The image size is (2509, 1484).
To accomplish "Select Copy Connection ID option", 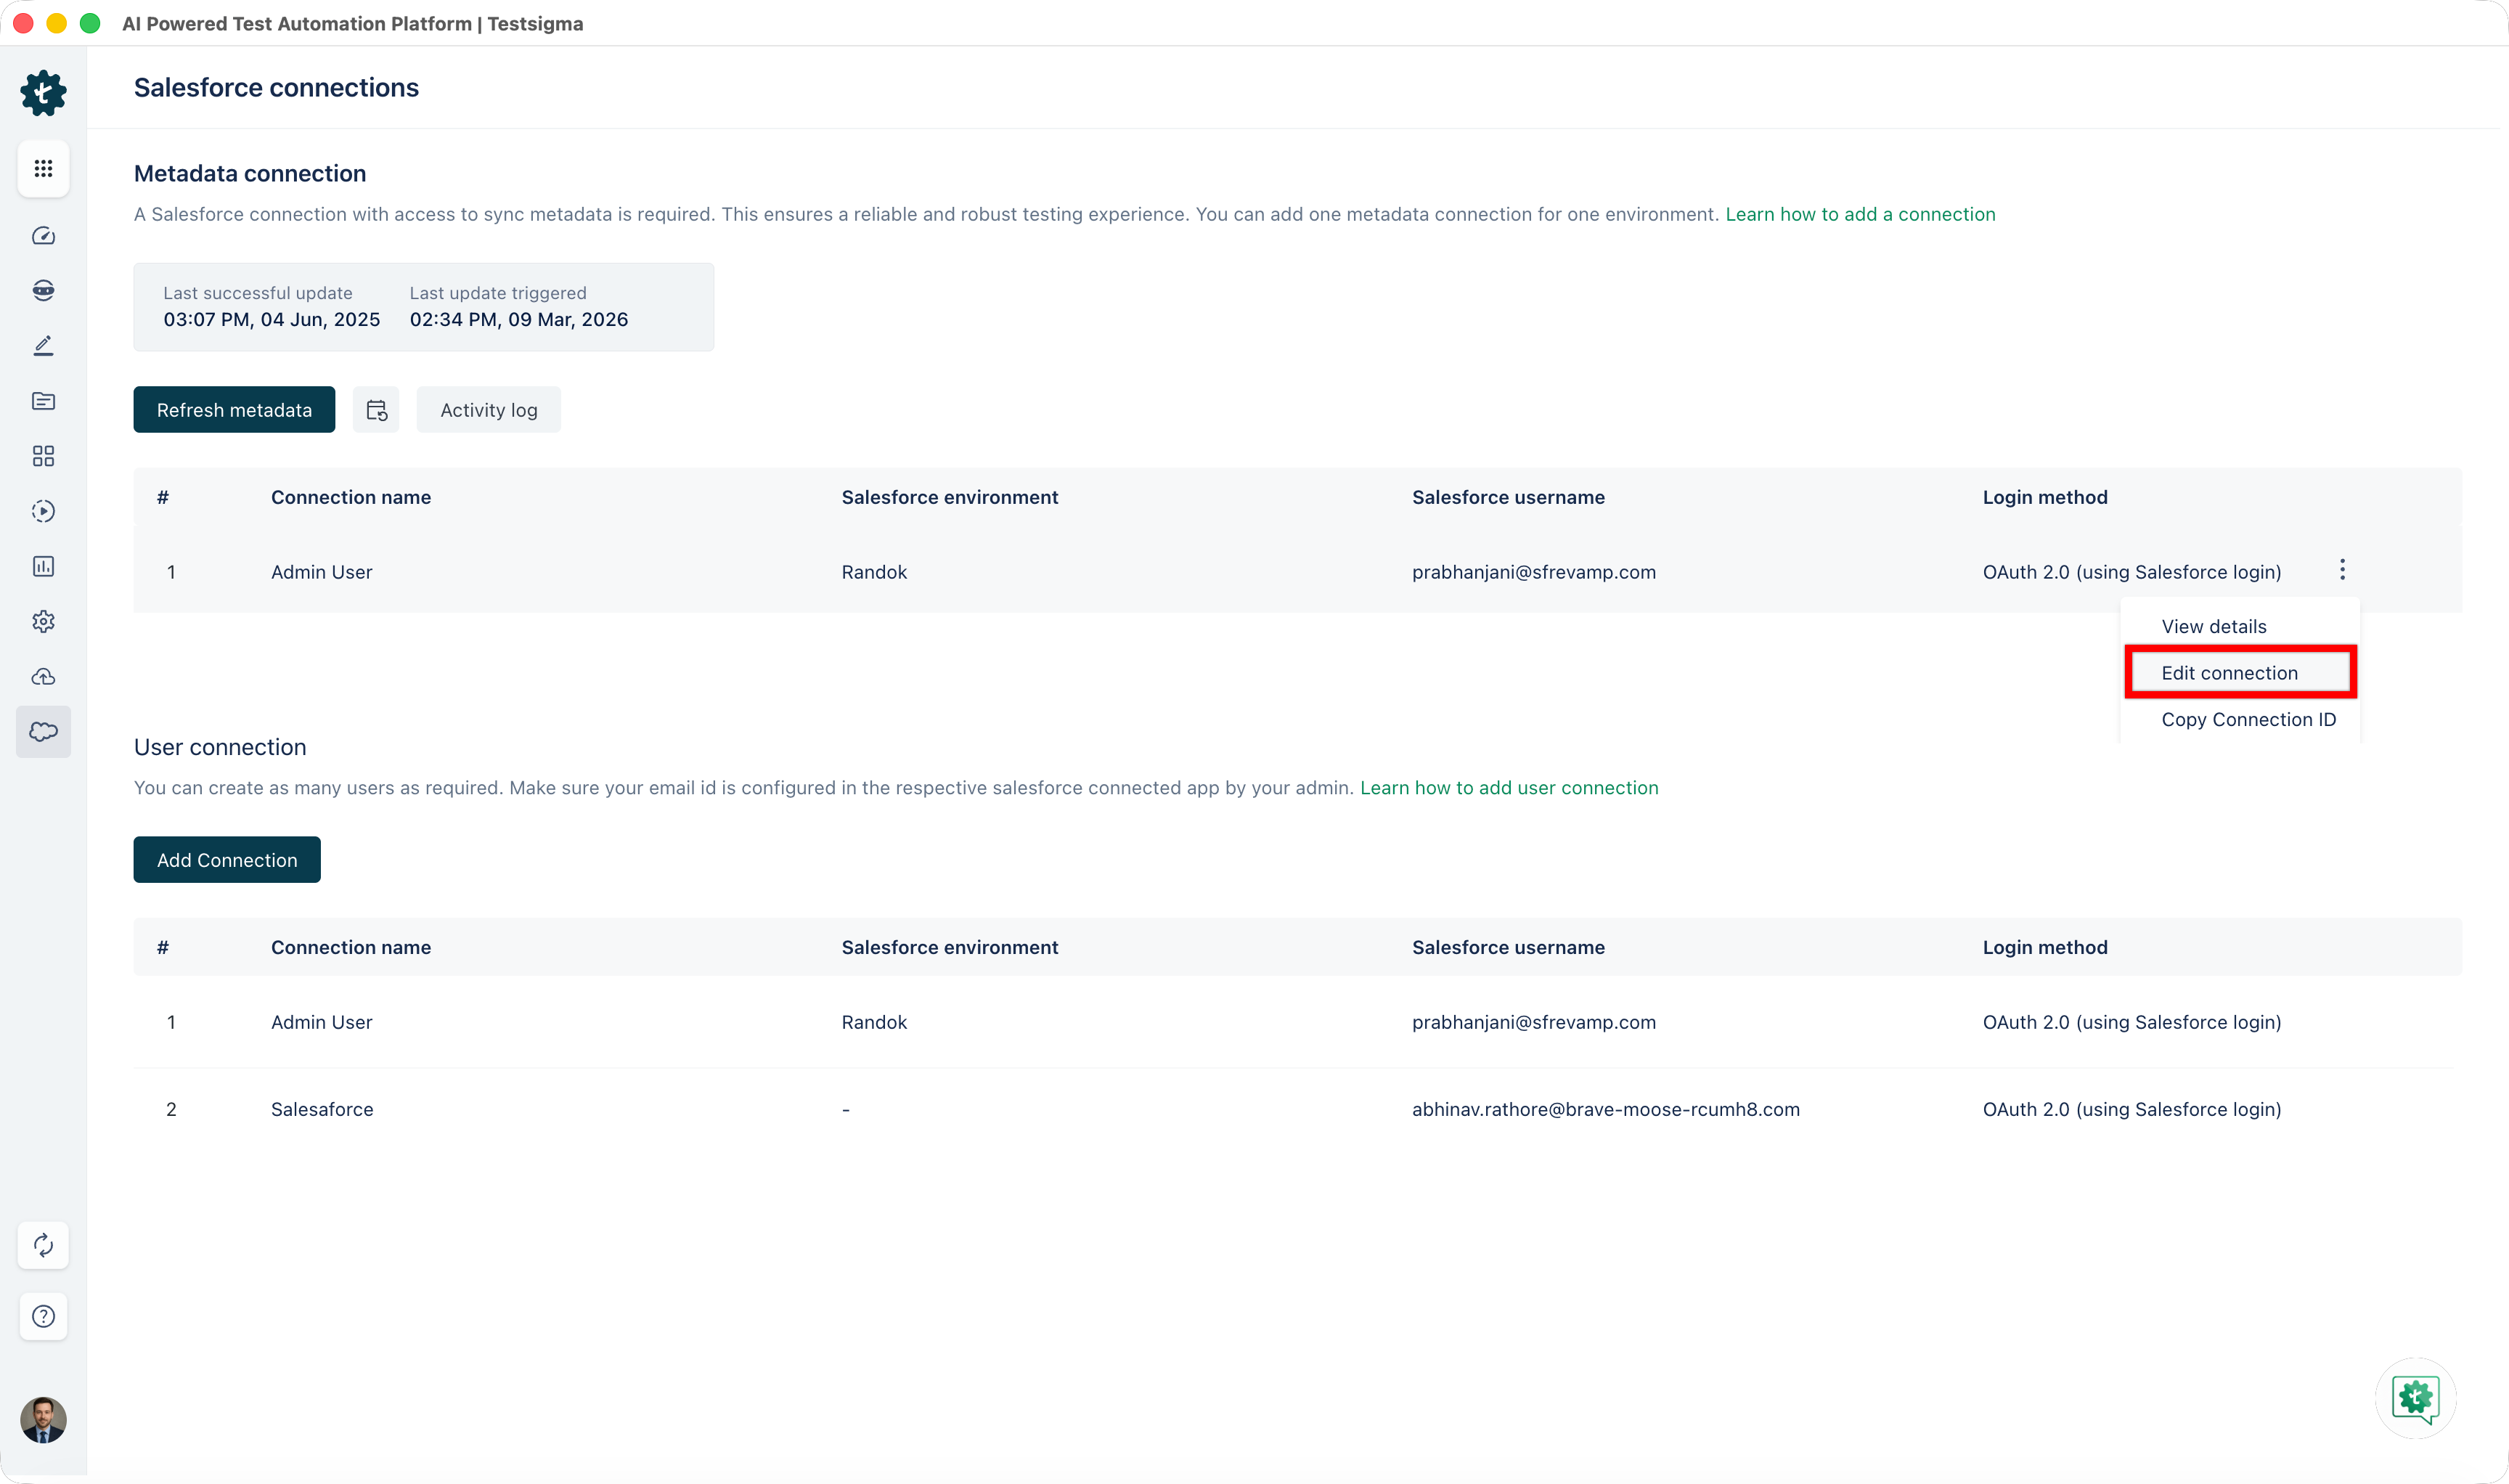I will coord(2248,719).
